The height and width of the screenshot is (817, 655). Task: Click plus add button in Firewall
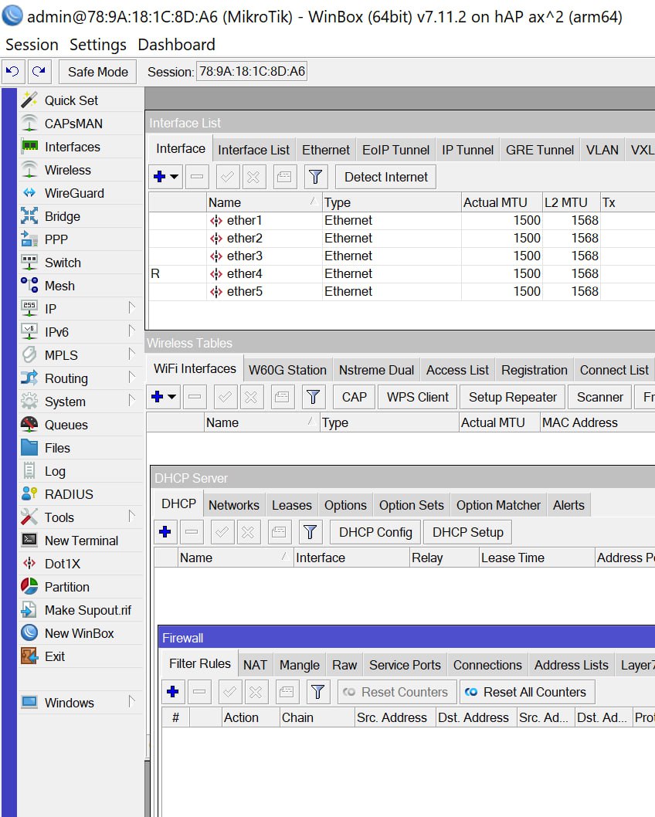tap(173, 692)
